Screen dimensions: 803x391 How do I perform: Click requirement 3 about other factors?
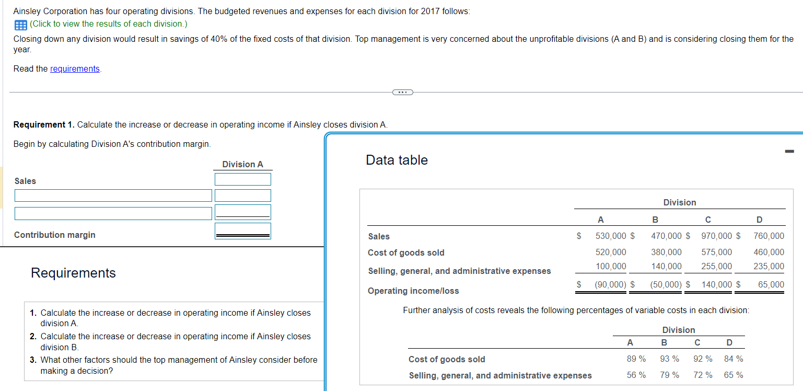[x=173, y=365]
